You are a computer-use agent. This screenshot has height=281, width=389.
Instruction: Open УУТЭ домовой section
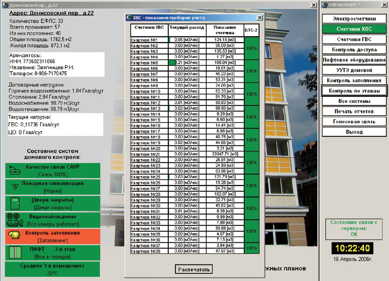(354, 70)
